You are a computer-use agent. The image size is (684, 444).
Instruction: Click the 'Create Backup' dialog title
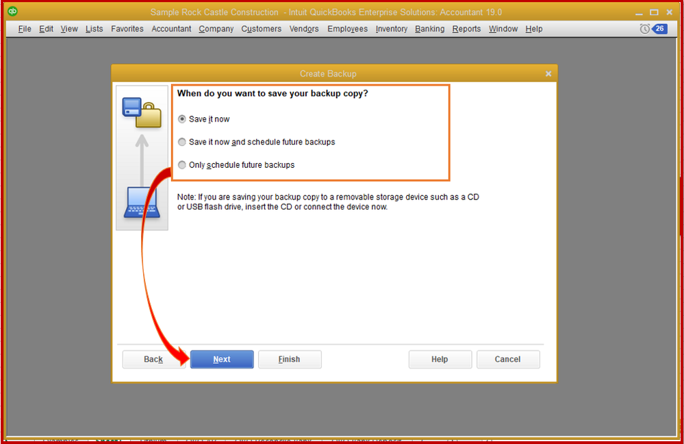click(328, 74)
